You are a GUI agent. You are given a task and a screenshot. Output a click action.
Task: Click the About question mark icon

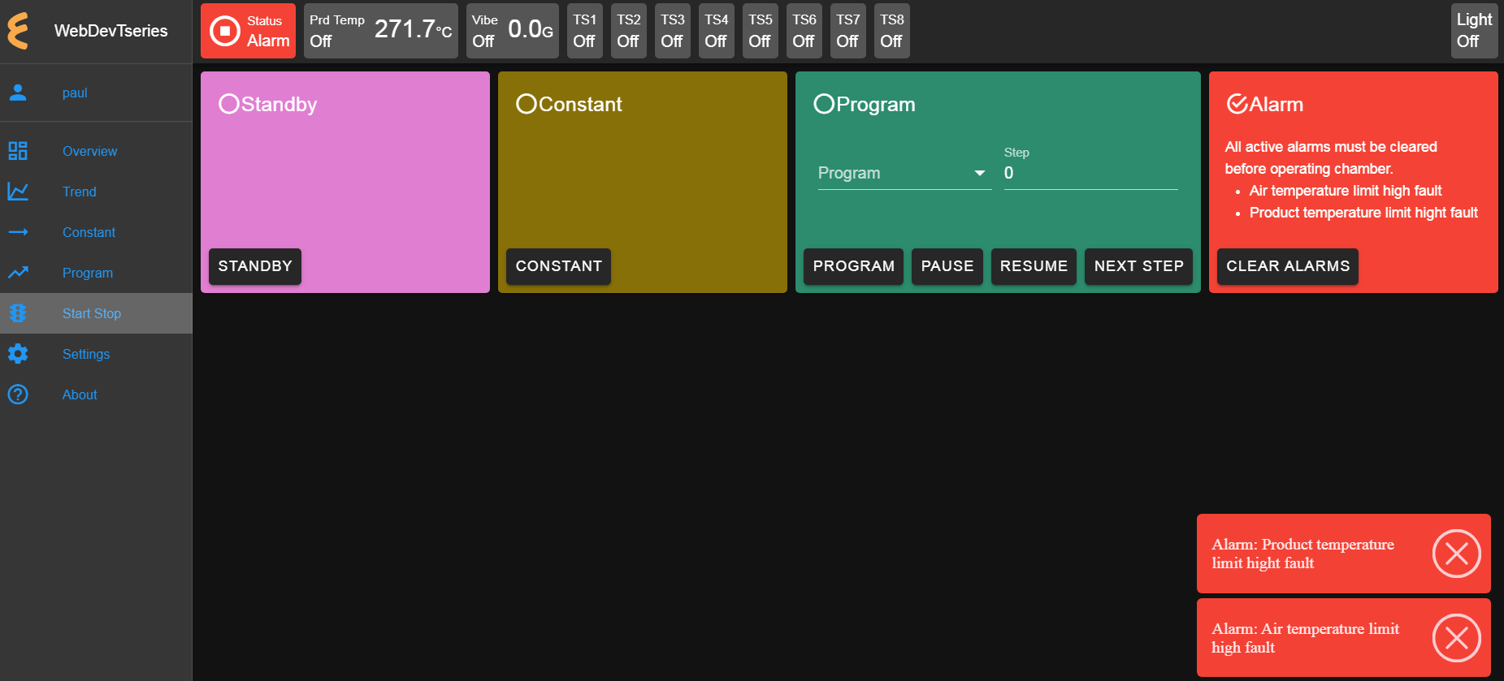pyautogui.click(x=18, y=394)
